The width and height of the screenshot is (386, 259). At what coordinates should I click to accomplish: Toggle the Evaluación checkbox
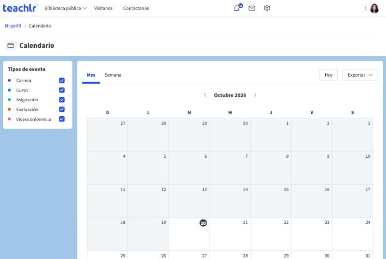click(62, 109)
